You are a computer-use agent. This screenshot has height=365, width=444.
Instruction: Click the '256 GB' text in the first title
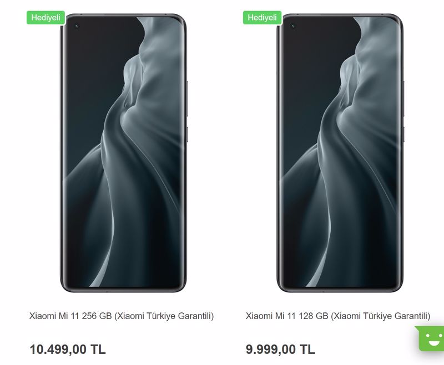click(97, 316)
